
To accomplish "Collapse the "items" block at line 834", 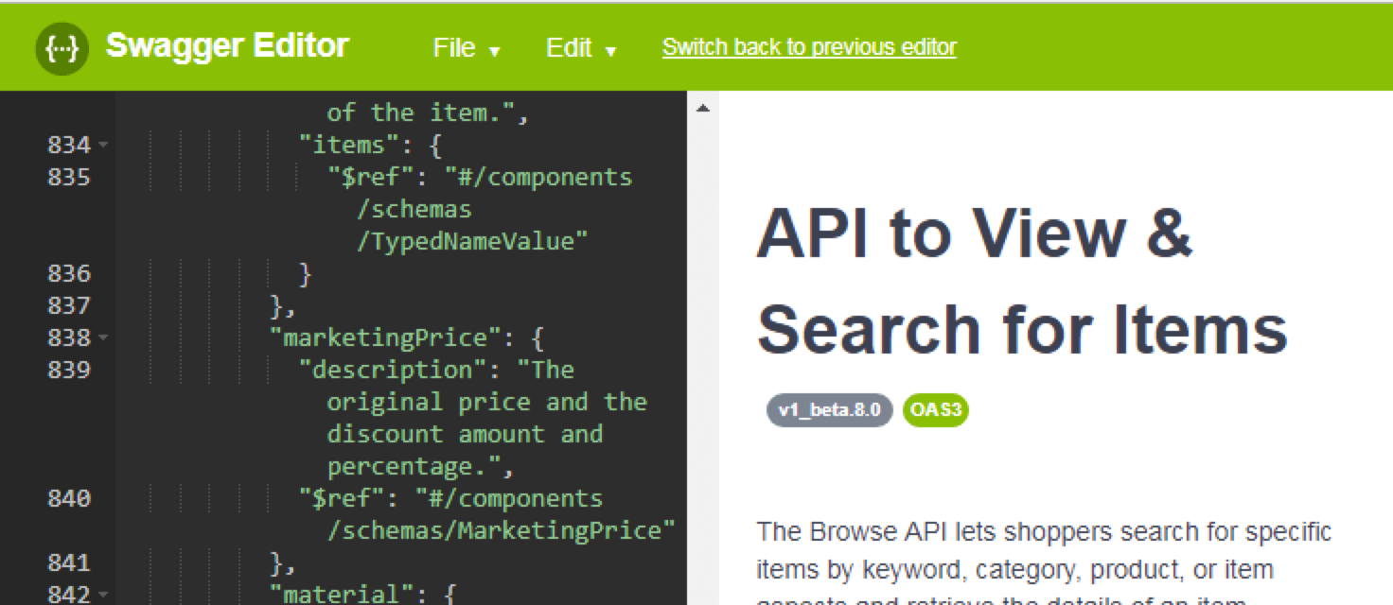I will click(102, 146).
